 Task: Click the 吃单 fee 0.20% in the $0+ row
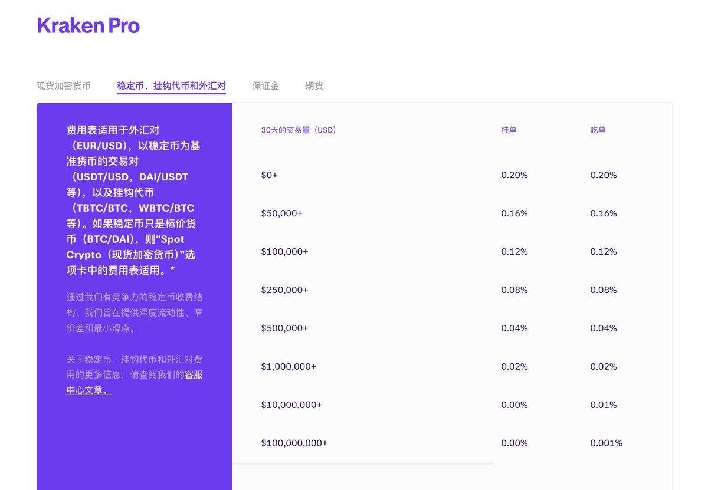coord(604,175)
